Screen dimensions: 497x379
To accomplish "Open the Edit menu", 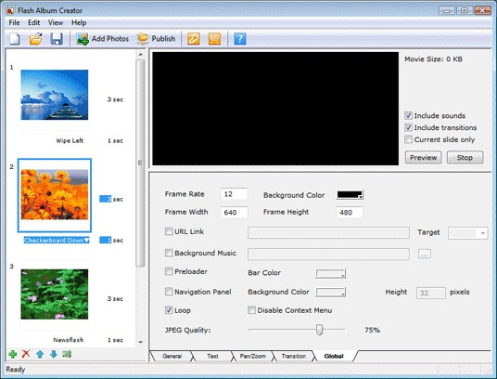I will (x=33, y=22).
